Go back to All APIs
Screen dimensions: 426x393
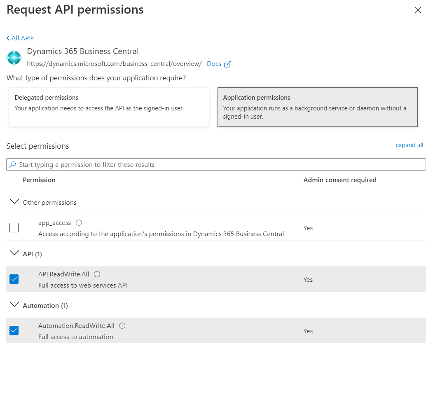coord(22,38)
